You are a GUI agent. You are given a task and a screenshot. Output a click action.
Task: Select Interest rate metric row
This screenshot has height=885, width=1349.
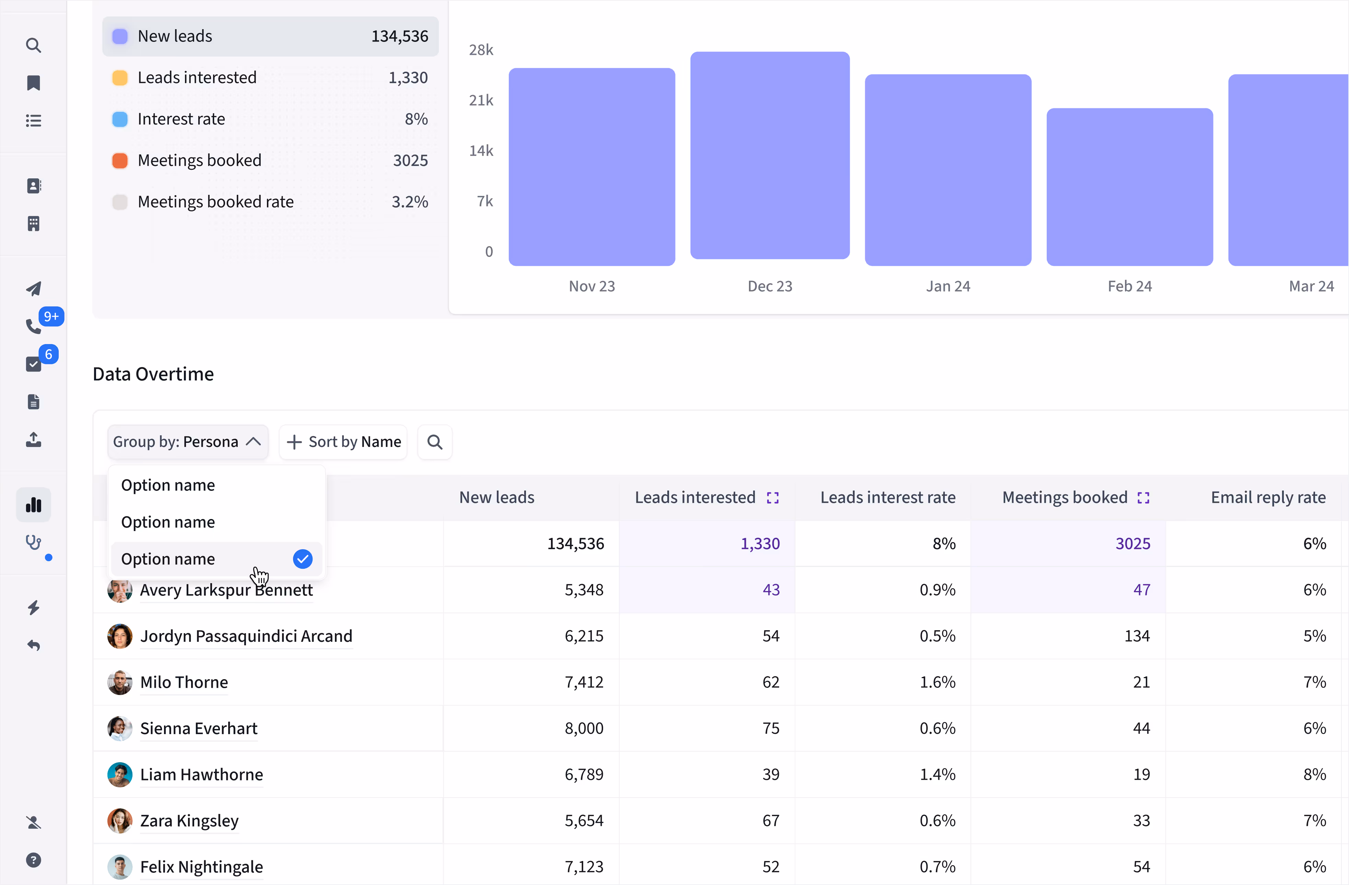pyautogui.click(x=270, y=119)
